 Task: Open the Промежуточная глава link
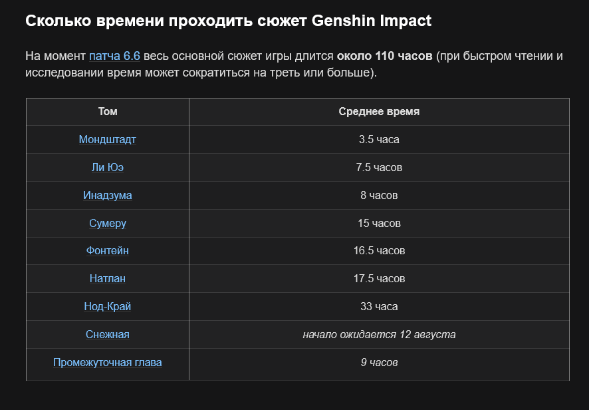pyautogui.click(x=108, y=362)
